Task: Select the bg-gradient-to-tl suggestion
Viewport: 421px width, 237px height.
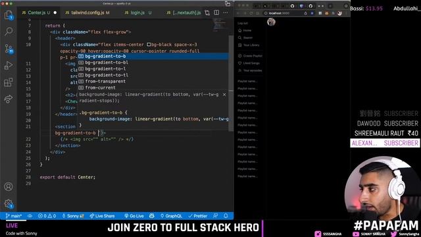Action: click(153, 75)
